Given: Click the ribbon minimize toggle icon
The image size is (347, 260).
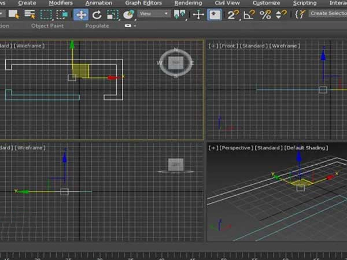Looking at the screenshot, I should pyautogui.click(x=128, y=26).
